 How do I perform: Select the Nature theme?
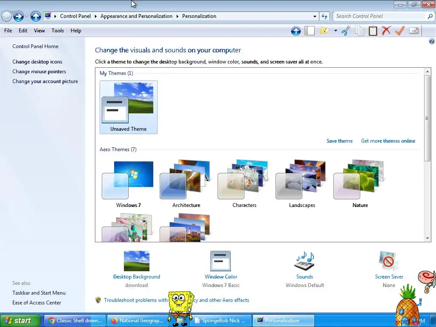(360, 184)
